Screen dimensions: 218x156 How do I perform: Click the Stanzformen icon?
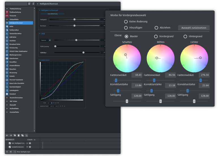(7, 58)
